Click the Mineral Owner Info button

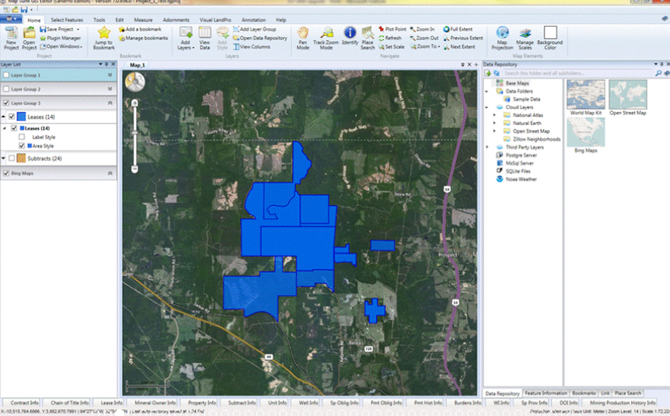155,403
